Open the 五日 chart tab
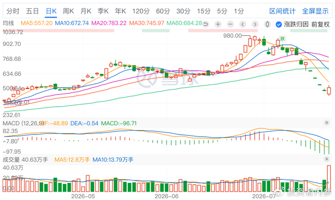 32,11
